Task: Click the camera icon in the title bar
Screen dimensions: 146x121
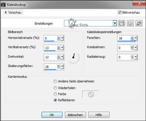Action: point(3,5)
